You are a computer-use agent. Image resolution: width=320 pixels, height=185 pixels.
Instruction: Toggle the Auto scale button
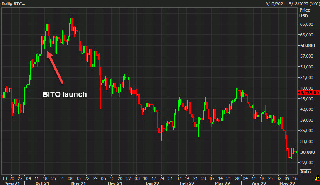pyautogui.click(x=305, y=172)
